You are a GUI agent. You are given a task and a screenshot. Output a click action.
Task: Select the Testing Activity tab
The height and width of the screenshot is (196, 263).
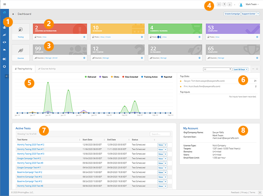(x=24, y=69)
